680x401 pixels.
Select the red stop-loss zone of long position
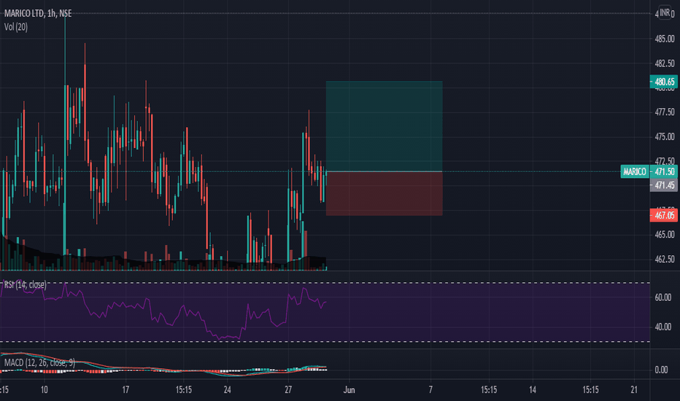[385, 194]
